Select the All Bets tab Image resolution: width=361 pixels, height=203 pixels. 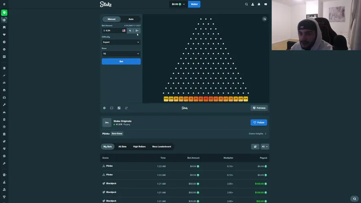coord(122,147)
